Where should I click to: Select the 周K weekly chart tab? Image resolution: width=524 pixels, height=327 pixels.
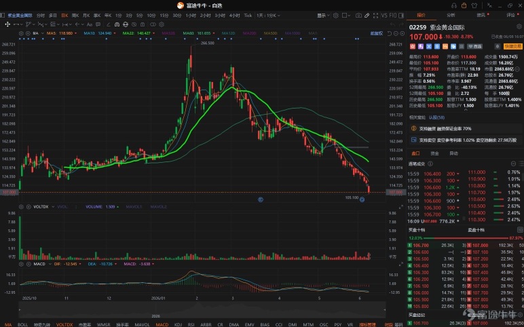point(75,16)
